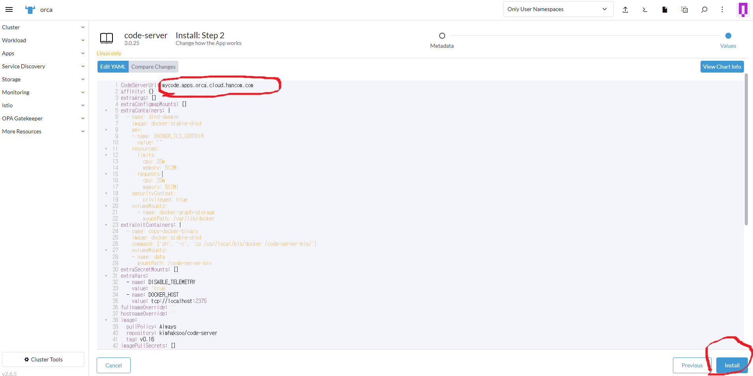Collapse the image fold arrow on line 38

pyautogui.click(x=106, y=320)
